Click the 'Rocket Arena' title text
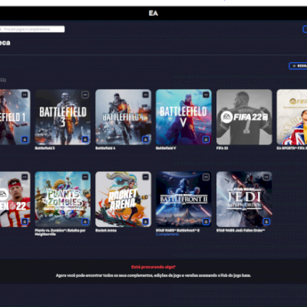This screenshot has width=307, height=307. 106,230
